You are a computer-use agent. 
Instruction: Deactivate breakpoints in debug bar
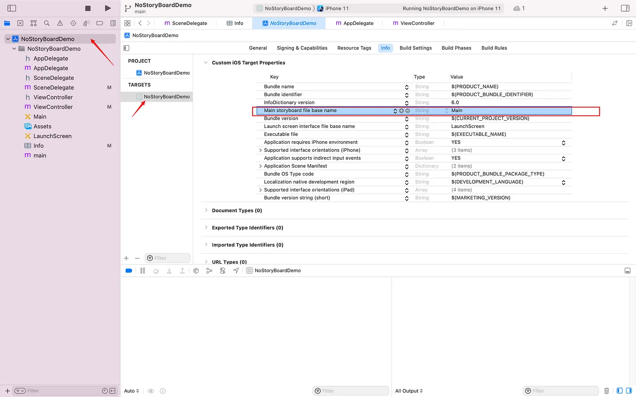click(129, 270)
